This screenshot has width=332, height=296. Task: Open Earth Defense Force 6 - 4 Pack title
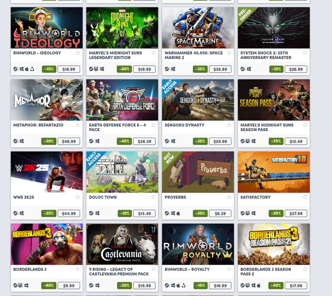[117, 127]
